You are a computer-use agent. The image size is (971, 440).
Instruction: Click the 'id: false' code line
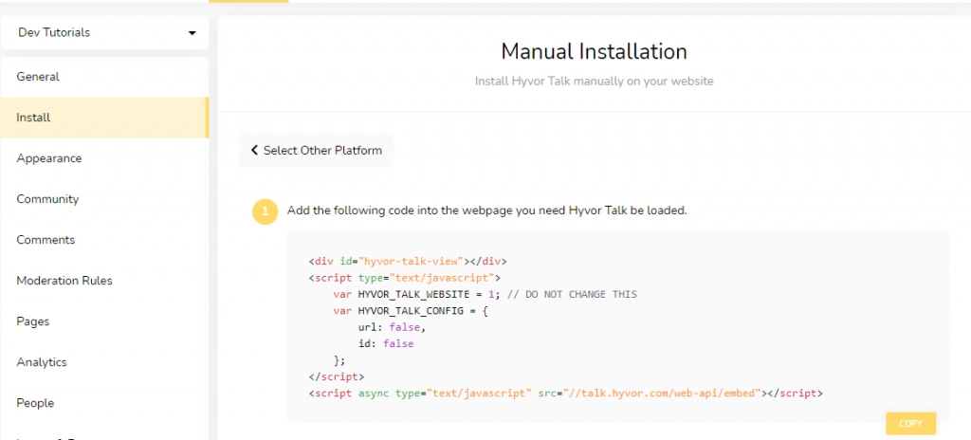(385, 343)
